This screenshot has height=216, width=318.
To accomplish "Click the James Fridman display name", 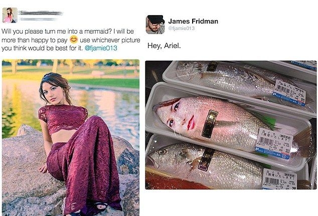I will click(x=193, y=21).
